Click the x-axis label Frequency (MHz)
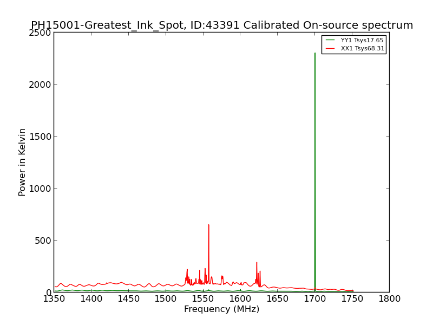 click(x=222, y=309)
